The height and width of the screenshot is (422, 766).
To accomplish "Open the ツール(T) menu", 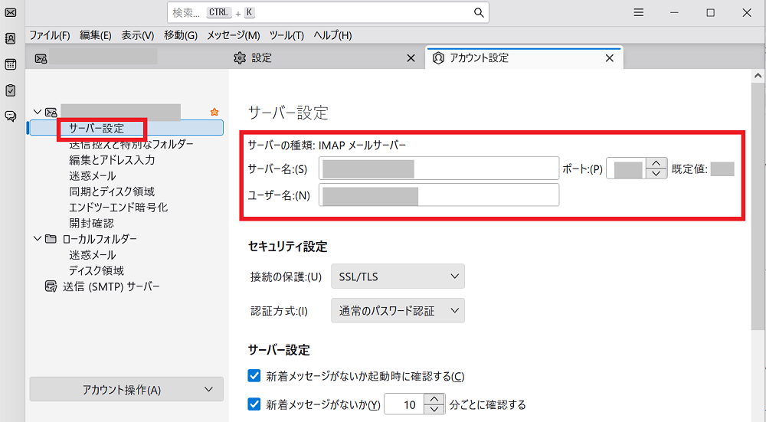I will point(286,35).
